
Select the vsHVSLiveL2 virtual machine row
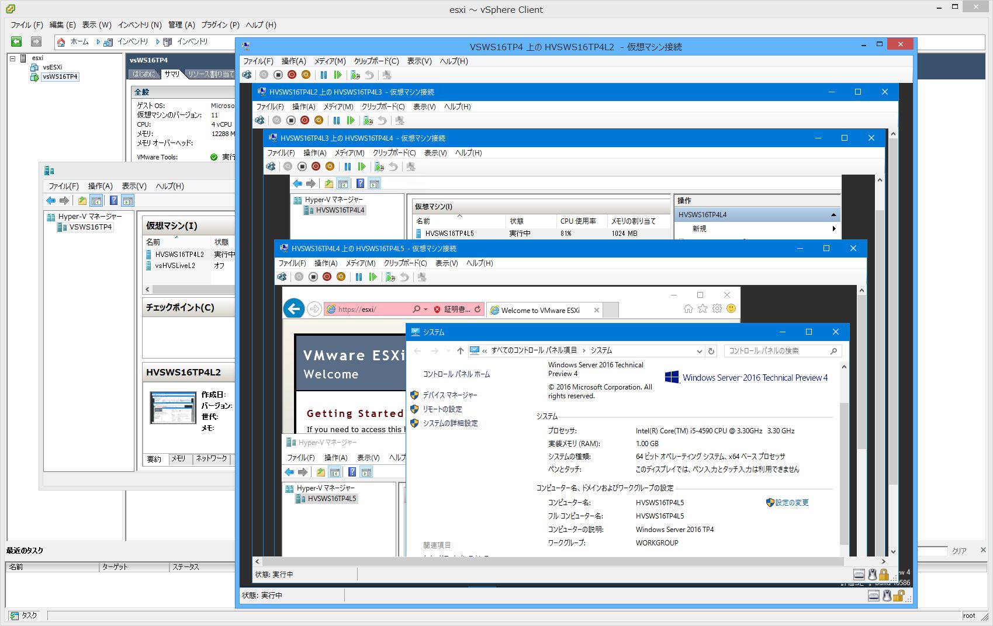click(x=189, y=266)
